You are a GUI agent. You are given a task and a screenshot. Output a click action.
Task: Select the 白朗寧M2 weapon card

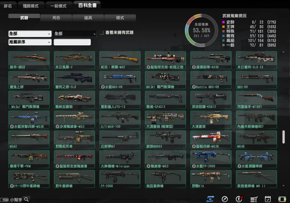(120, 139)
